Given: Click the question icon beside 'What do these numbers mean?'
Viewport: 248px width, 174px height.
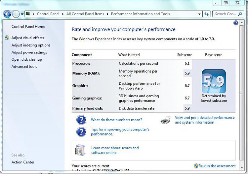Looking at the screenshot, I should tap(81, 120).
